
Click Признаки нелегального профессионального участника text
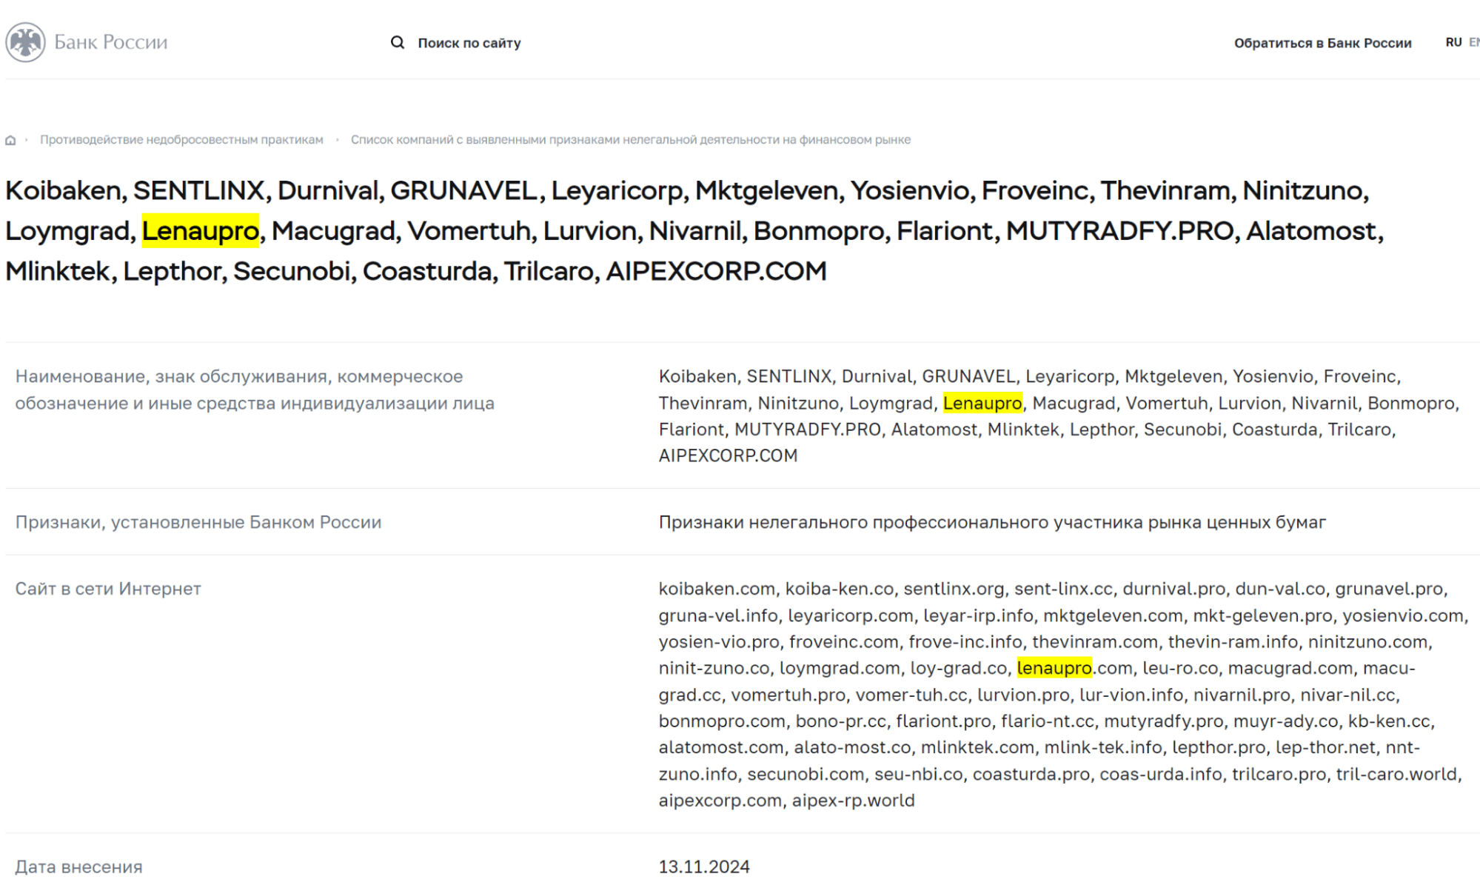(992, 522)
